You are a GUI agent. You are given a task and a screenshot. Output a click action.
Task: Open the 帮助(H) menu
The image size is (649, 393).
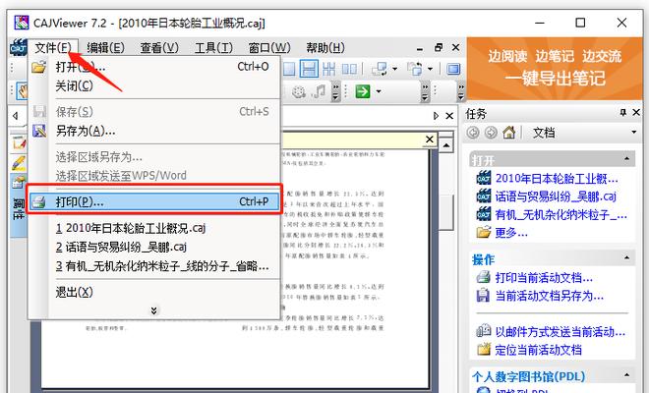pos(325,47)
